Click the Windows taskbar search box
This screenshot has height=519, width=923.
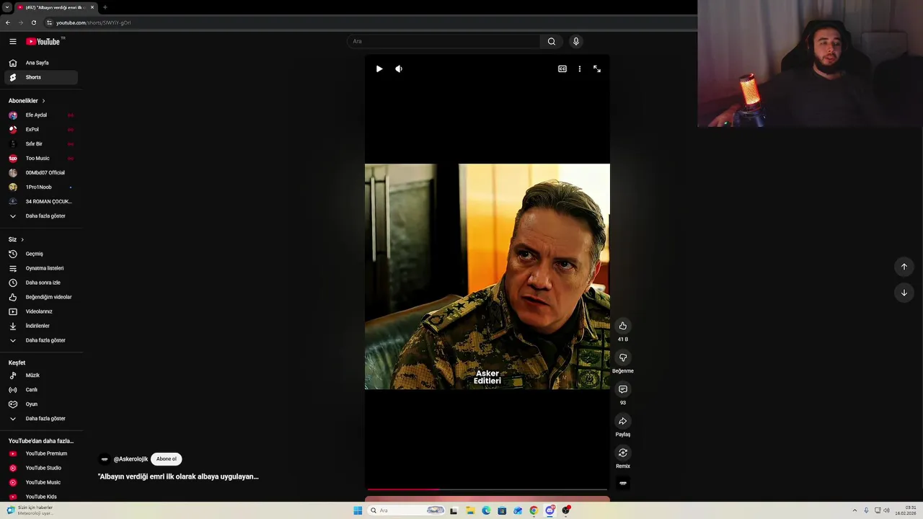[406, 510]
